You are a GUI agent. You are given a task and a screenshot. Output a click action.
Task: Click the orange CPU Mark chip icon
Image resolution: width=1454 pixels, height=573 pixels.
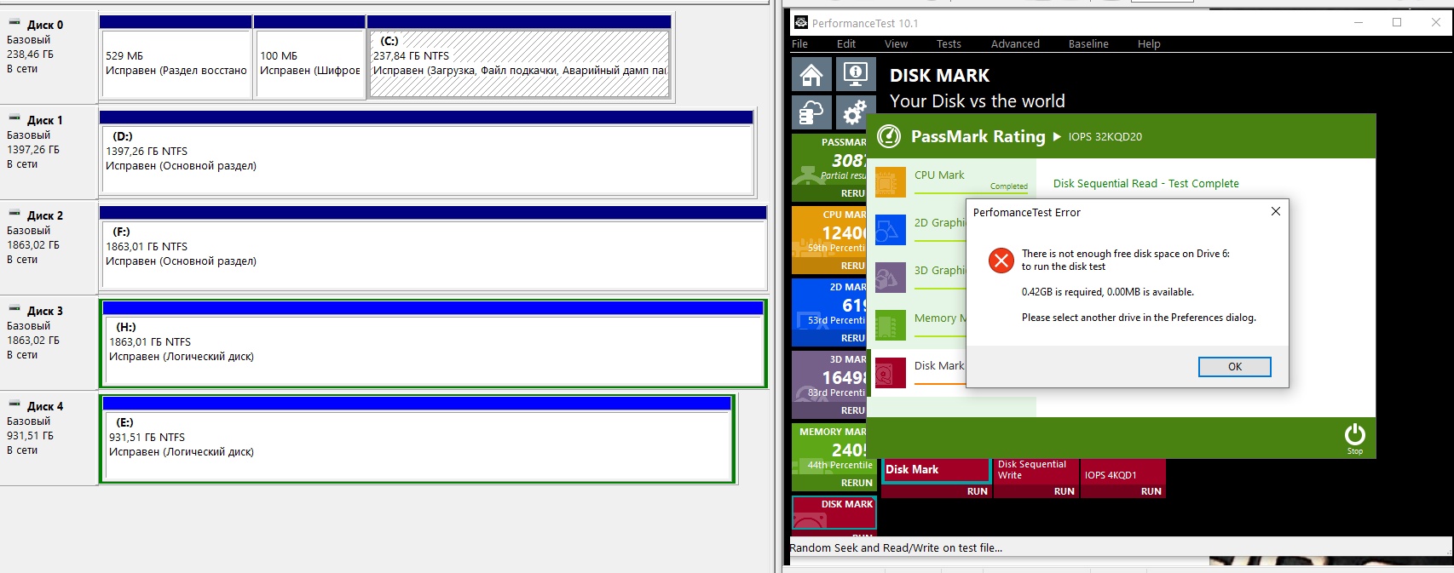coord(890,182)
